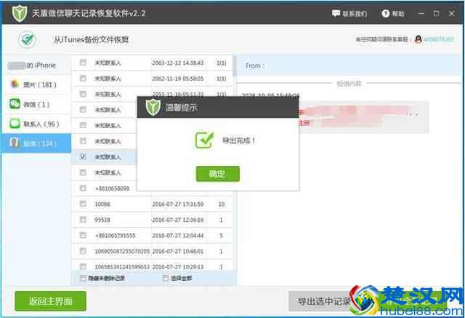
Task: Click the 返回主界面 button
Action: click(x=50, y=301)
